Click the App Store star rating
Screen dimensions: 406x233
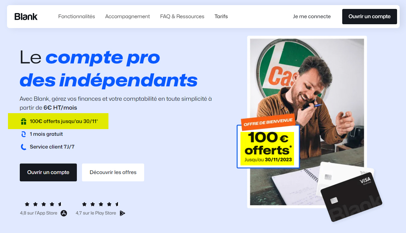pyautogui.click(x=43, y=204)
